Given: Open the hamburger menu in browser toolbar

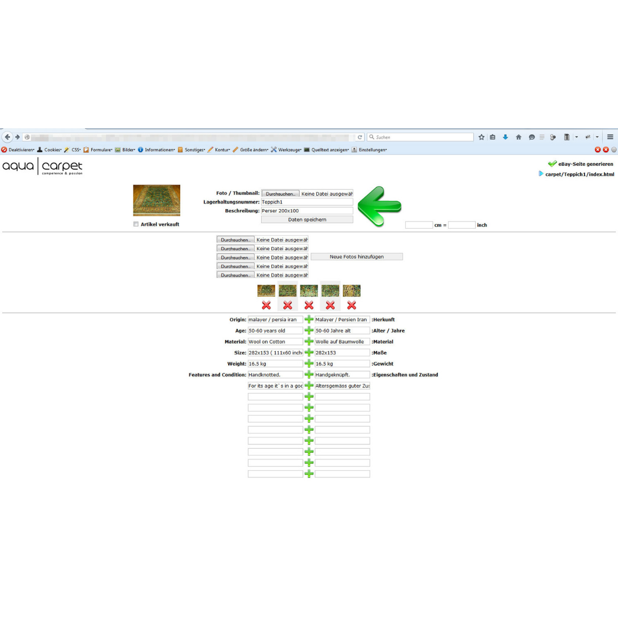Looking at the screenshot, I should coord(610,137).
